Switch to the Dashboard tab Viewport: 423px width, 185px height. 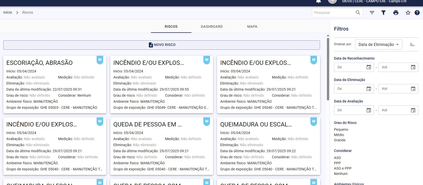tap(211, 27)
